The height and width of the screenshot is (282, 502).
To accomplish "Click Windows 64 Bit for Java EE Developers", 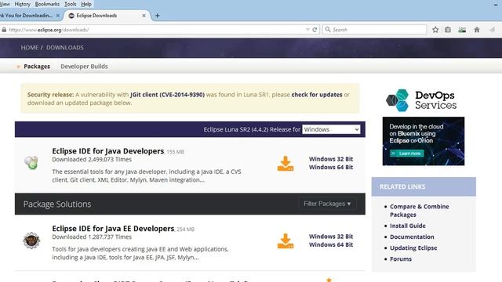I will (331, 244).
